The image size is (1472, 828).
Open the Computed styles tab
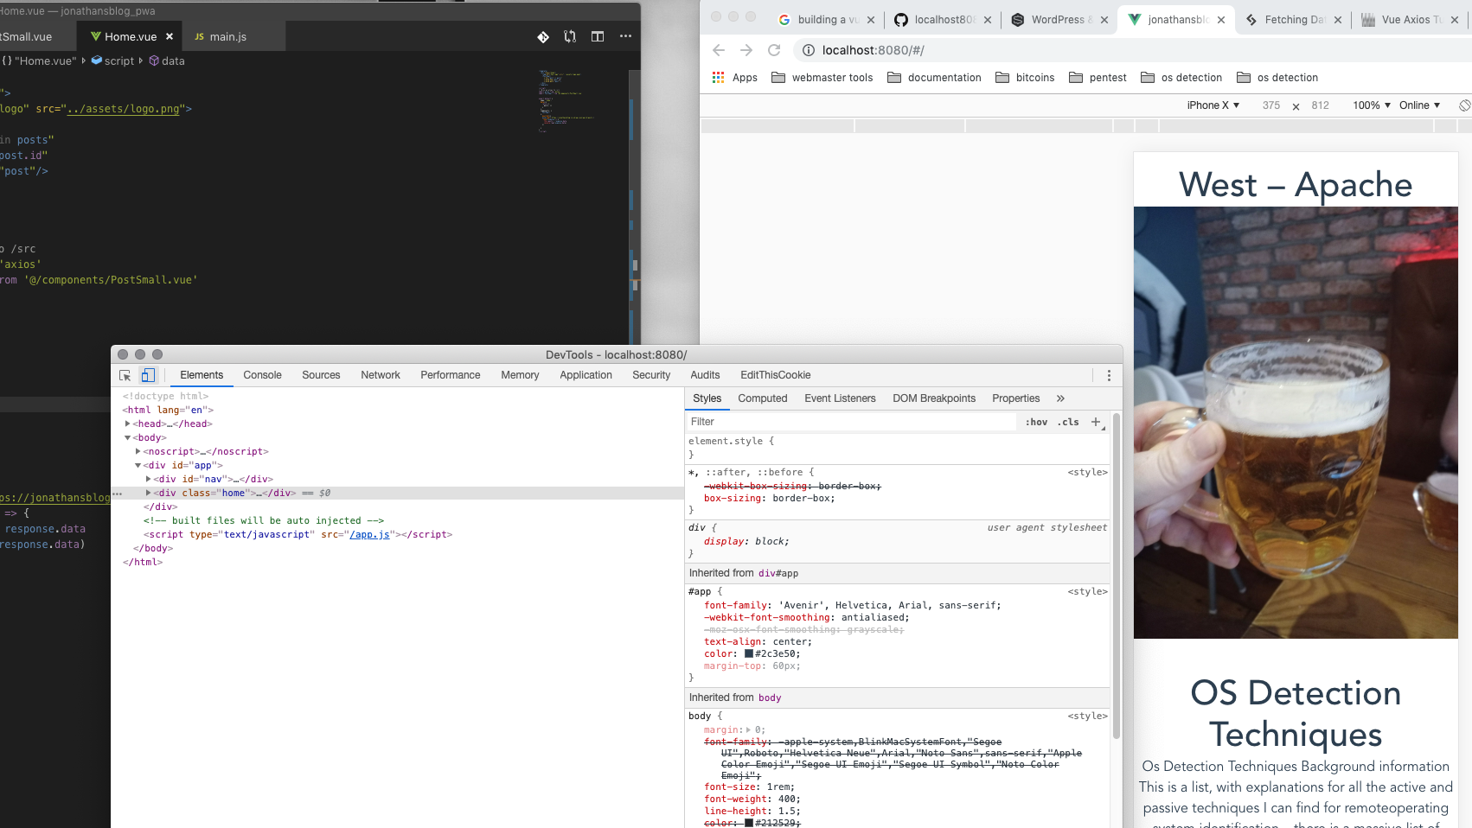(x=762, y=398)
